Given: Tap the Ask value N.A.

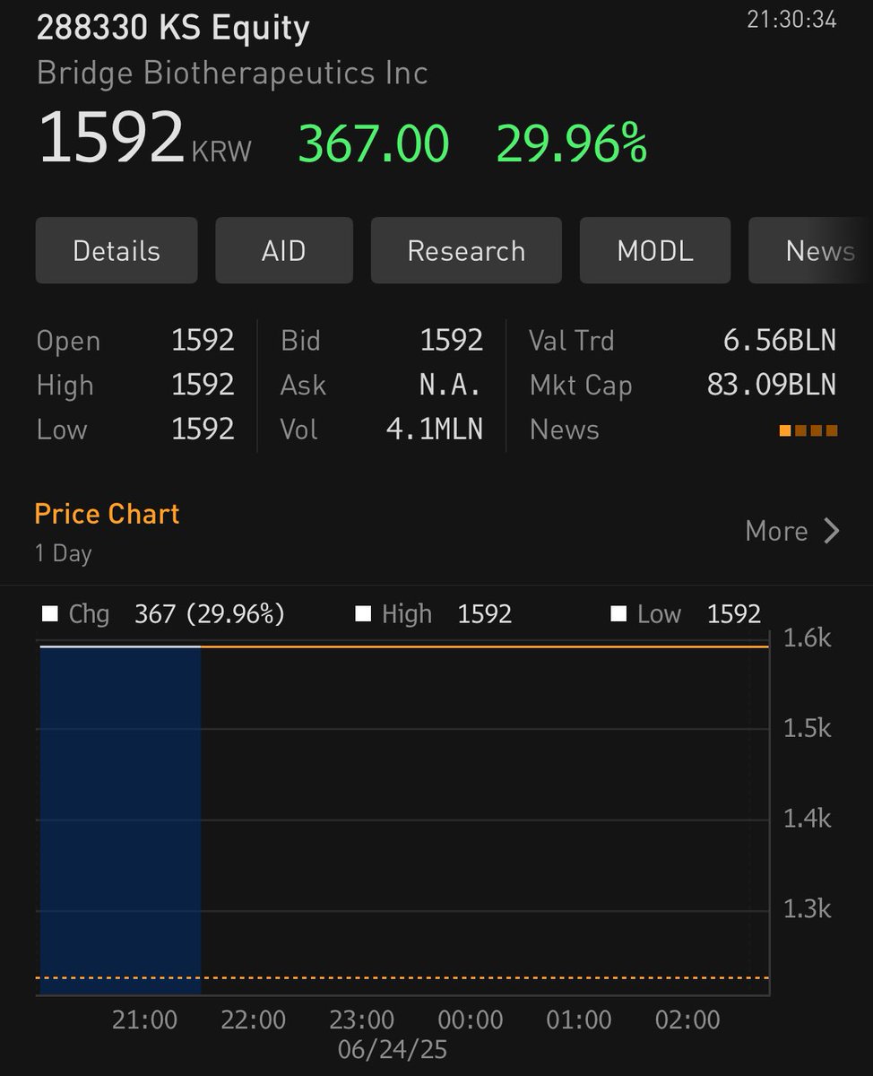Looking at the screenshot, I should [451, 385].
